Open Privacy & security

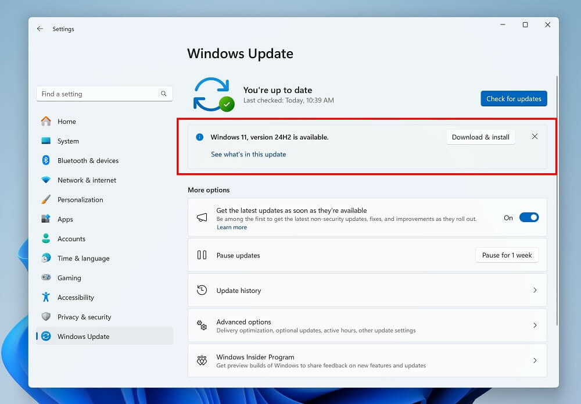(x=105, y=317)
